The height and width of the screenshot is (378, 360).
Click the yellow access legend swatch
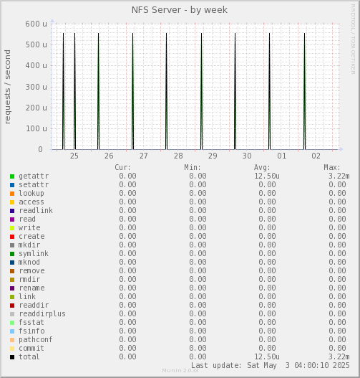point(12,202)
